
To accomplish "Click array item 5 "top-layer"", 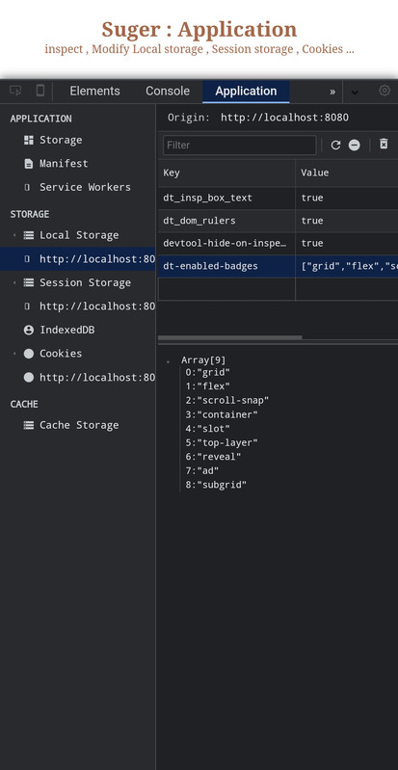I will 222,443.
